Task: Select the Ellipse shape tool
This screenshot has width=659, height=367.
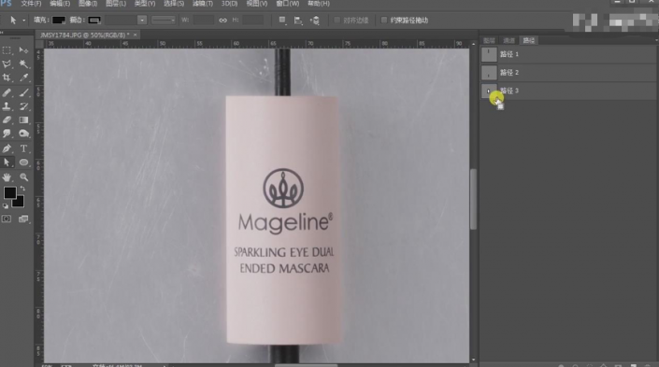Action: [23, 162]
